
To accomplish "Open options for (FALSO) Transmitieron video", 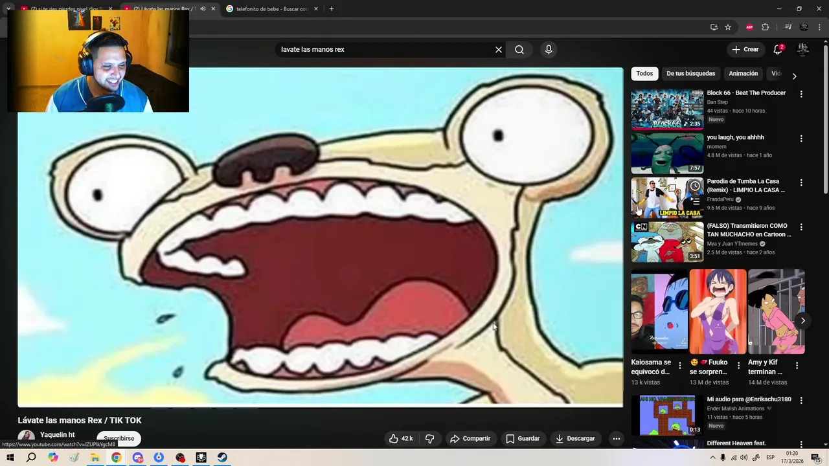I will 801,227.
